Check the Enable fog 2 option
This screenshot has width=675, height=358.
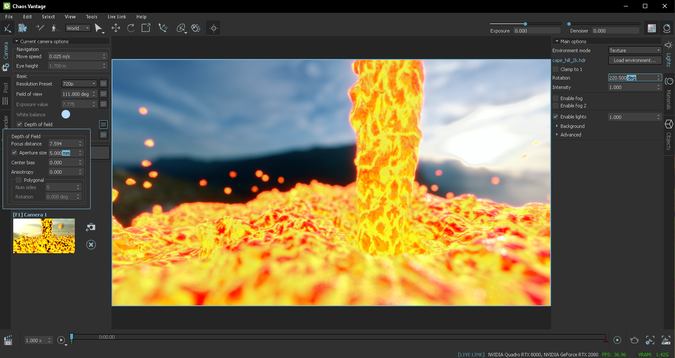(556, 106)
